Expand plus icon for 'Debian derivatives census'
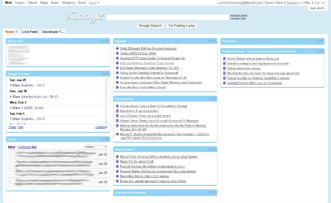331x203 pixels. click(x=224, y=68)
